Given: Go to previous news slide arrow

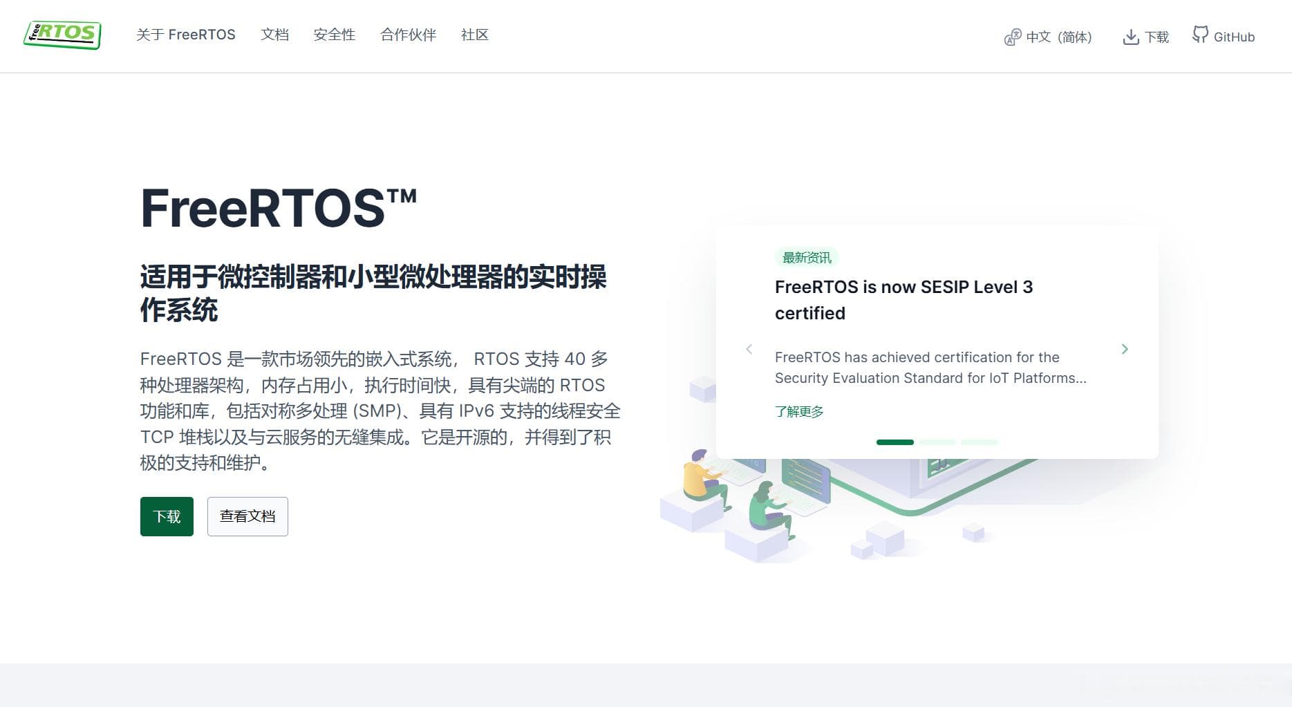Looking at the screenshot, I should [x=749, y=349].
